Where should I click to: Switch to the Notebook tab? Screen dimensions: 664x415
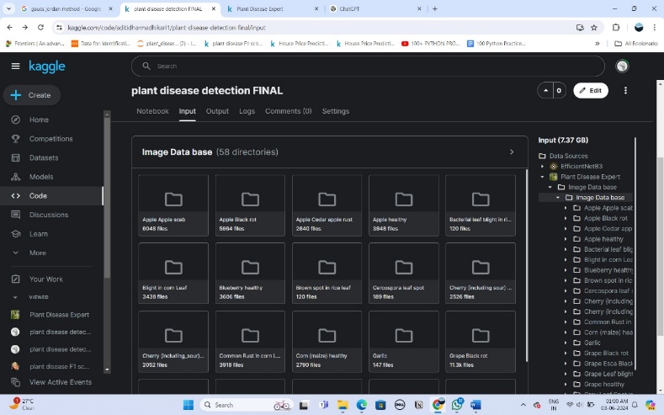[x=152, y=111]
